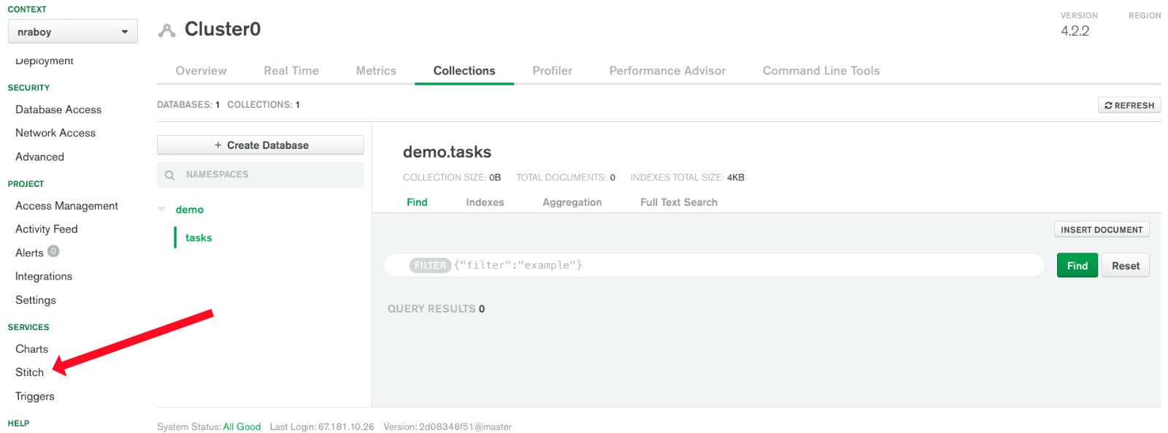Open the Real Time tab

coord(291,71)
